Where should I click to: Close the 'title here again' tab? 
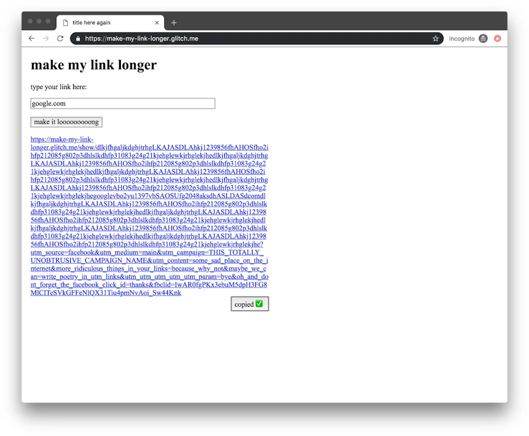point(157,22)
